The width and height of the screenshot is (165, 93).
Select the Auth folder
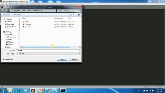click(26, 22)
